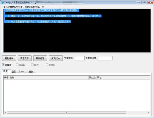Tick the 查搜狗 checkbox
This screenshot has width=154, height=118.
tap(47, 65)
